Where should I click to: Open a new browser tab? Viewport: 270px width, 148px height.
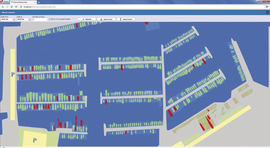coord(39,3)
